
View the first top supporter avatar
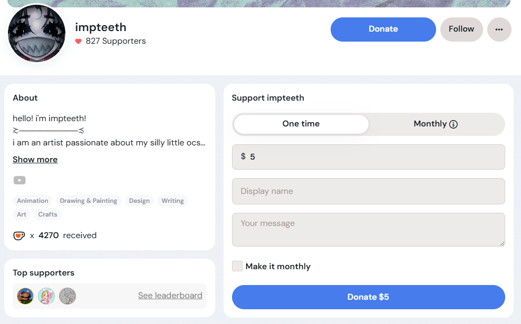[x=25, y=296]
